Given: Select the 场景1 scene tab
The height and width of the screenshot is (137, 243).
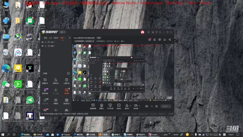Looking at the screenshot, I should click(62, 38).
